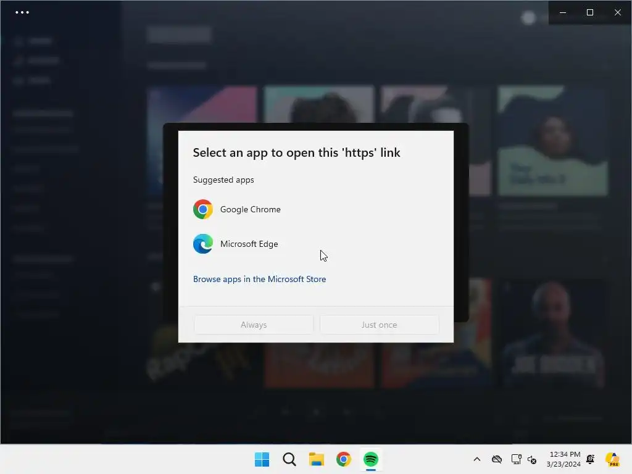The height and width of the screenshot is (474, 632).
Task: Select Google Chrome to open the link
Action: point(315,209)
